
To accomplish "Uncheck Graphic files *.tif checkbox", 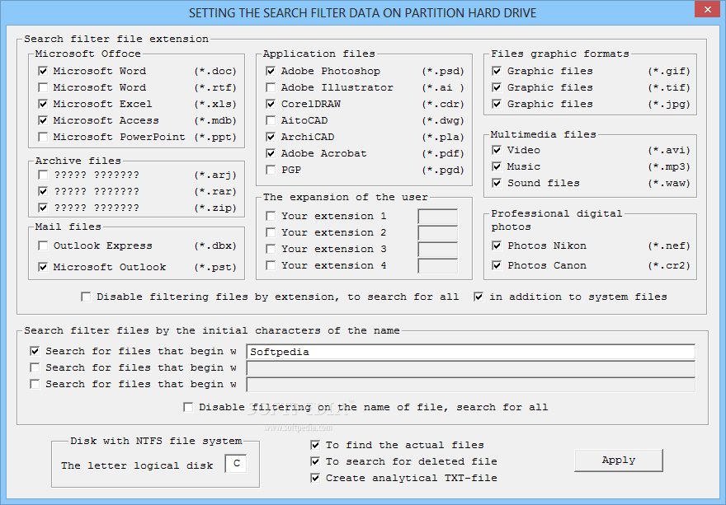I will (x=497, y=87).
